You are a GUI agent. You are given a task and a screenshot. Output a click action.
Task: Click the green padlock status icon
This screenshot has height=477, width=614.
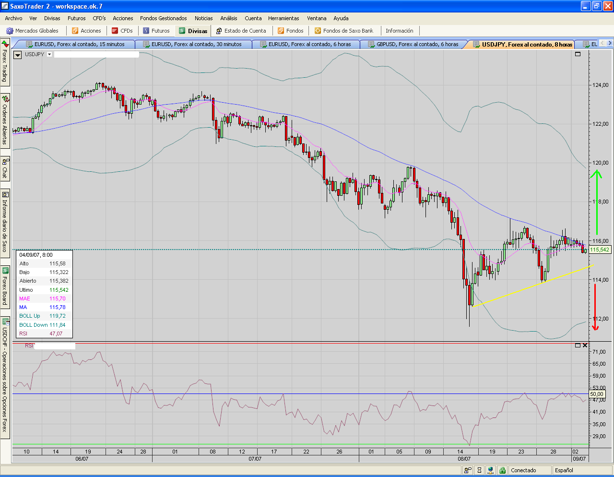(x=502, y=470)
